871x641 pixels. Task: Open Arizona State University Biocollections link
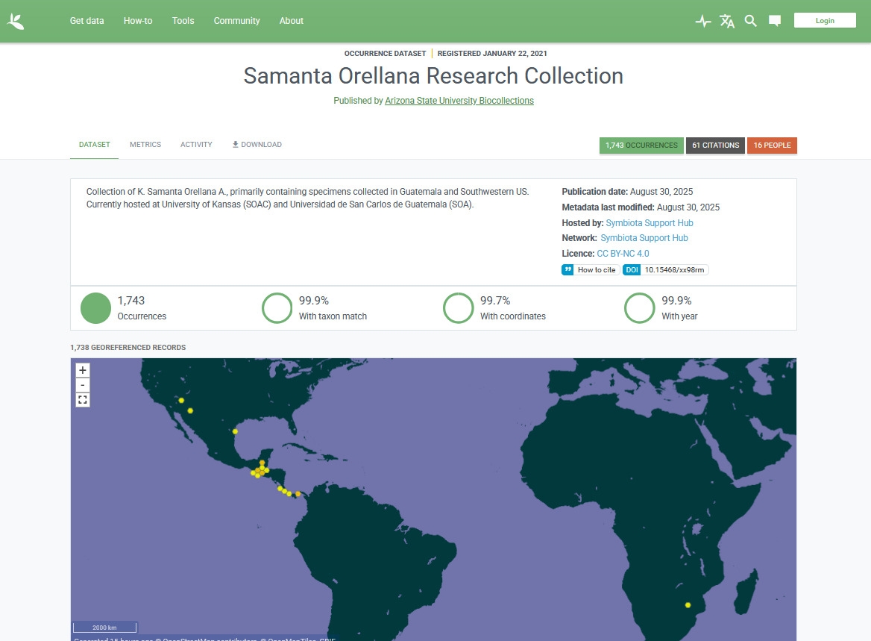(459, 101)
